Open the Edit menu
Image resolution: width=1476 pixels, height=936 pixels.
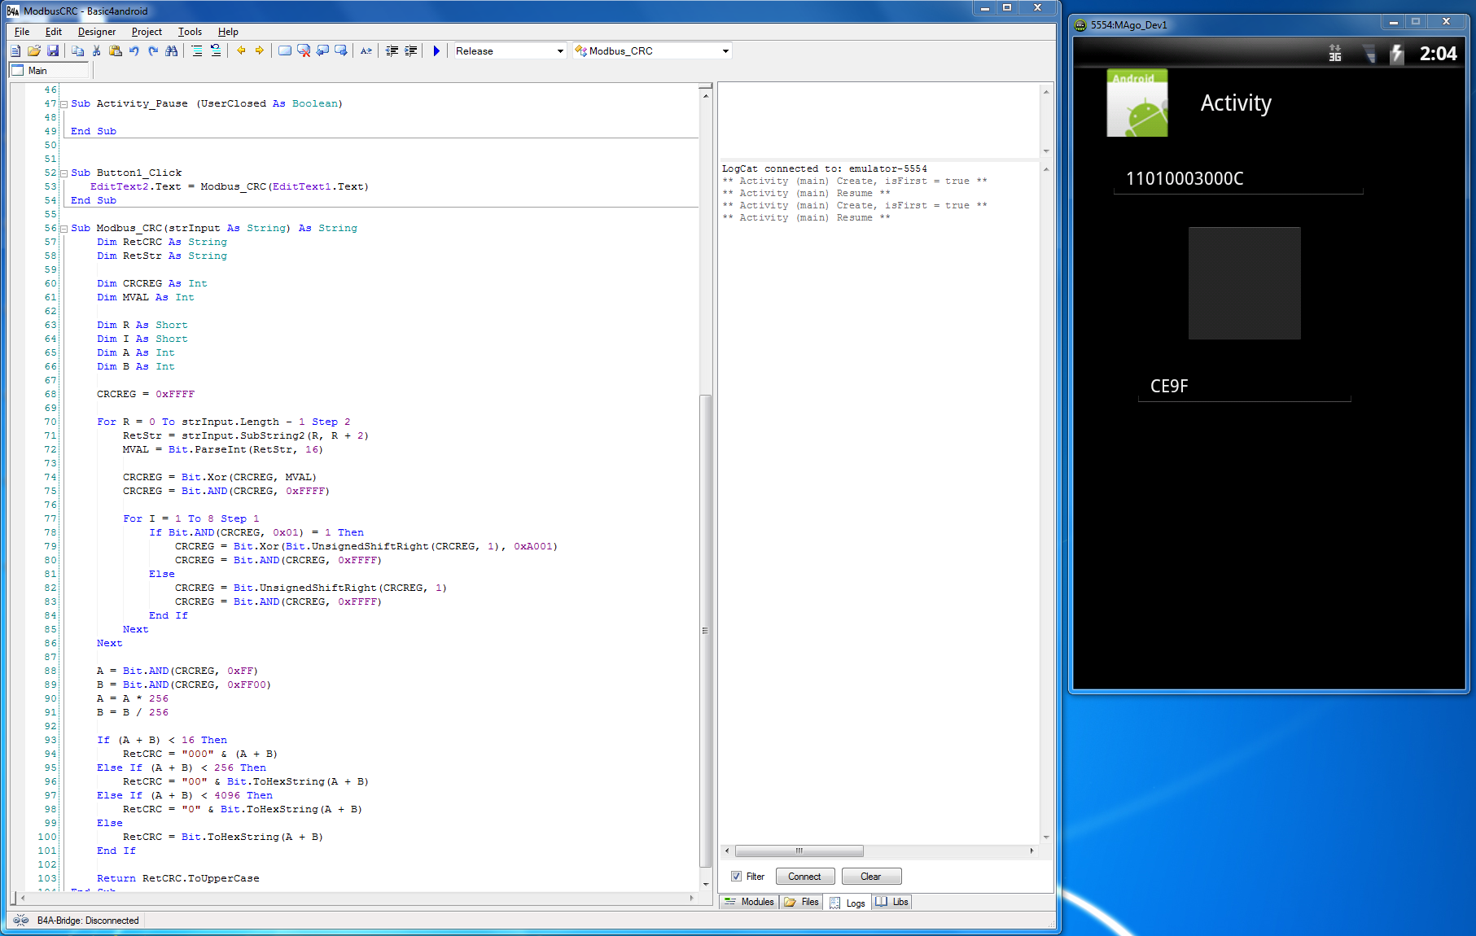(54, 32)
